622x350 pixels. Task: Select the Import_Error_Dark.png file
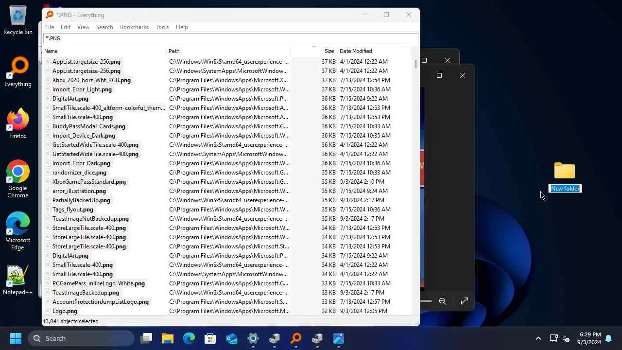(x=81, y=163)
